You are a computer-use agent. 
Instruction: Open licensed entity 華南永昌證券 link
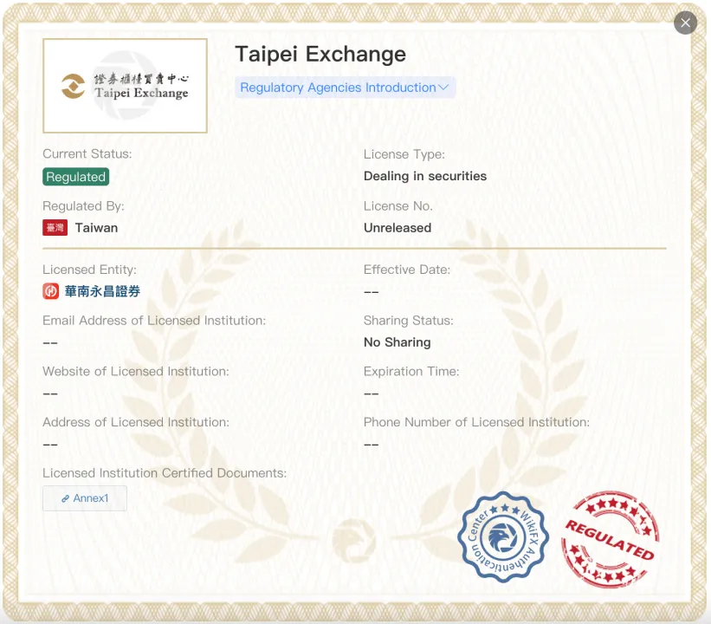point(102,291)
